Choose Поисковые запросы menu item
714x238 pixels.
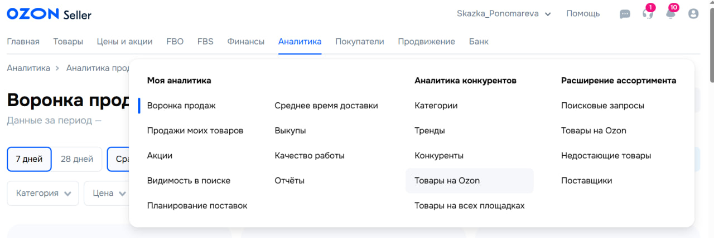pyautogui.click(x=602, y=106)
